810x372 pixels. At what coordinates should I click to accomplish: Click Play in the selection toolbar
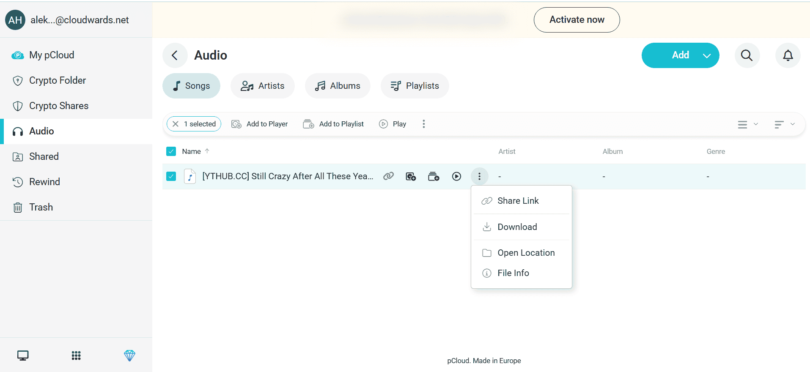point(393,124)
